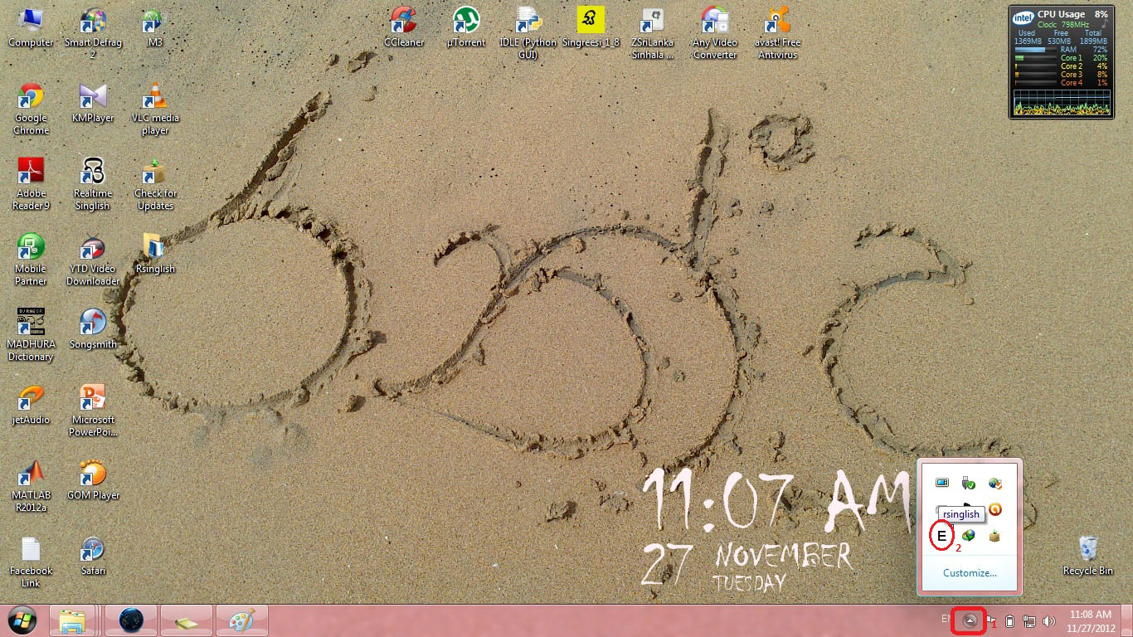
Task: Open the Safari shortcut
Action: tap(93, 557)
